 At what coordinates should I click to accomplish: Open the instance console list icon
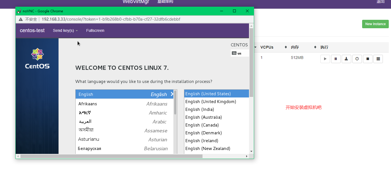click(378, 59)
